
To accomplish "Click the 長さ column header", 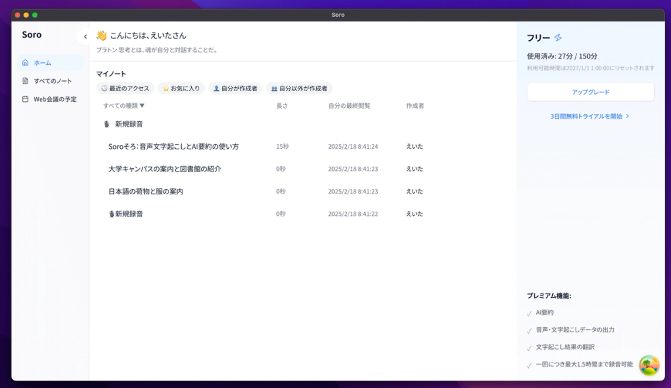I will point(282,106).
